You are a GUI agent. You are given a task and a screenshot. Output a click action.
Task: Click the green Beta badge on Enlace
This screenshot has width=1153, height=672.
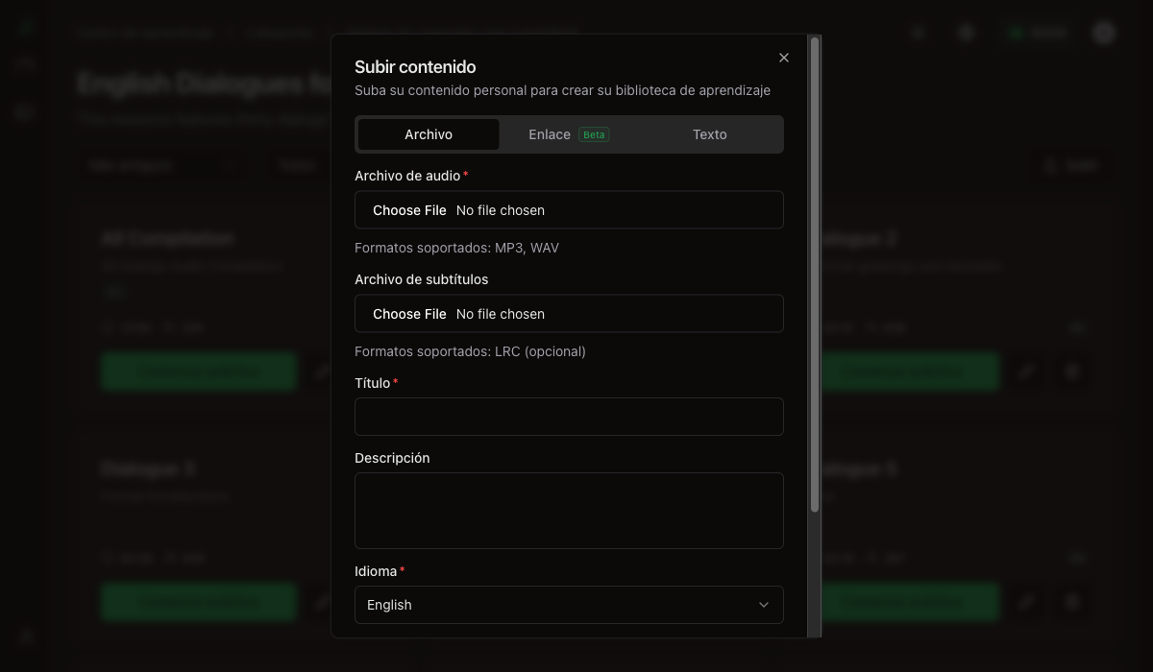click(x=594, y=134)
